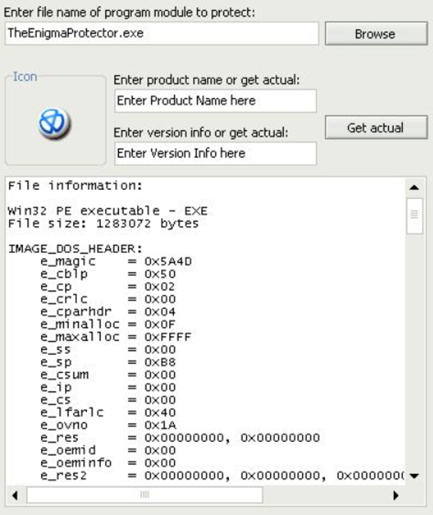Click the e_oemid = 0x00 line
The image size is (433, 515).
click(x=108, y=450)
